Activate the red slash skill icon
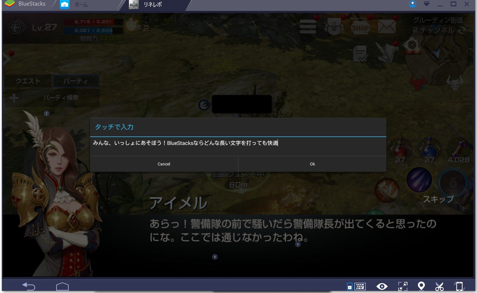The height and width of the screenshot is (293, 477). [387, 190]
